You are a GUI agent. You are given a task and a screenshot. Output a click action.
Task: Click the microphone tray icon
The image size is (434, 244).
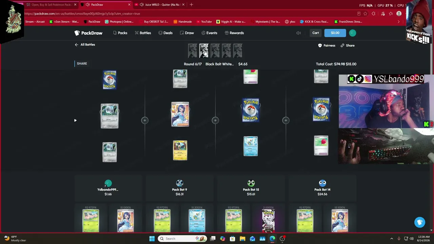tap(399, 239)
